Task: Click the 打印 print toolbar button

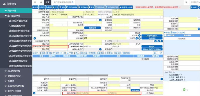Action: (55, 7)
